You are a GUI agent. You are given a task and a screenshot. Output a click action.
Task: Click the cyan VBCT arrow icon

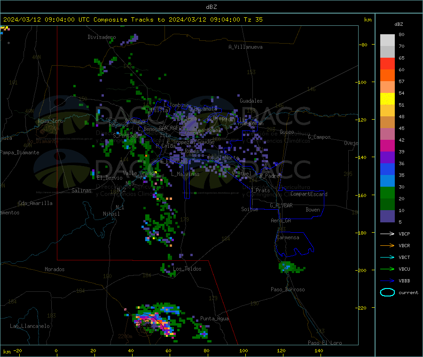pos(387,258)
